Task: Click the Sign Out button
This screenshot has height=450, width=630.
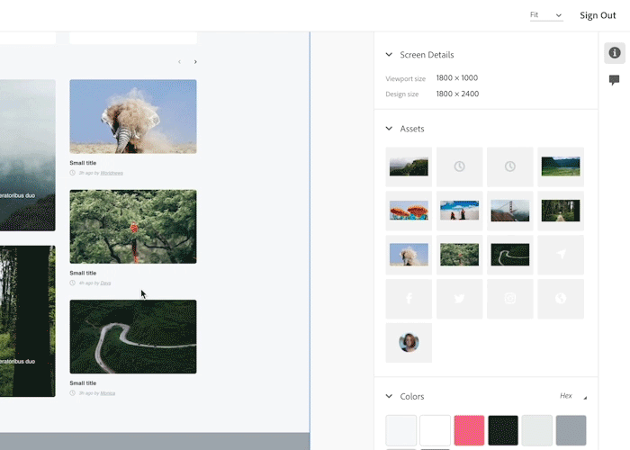Action: [598, 15]
